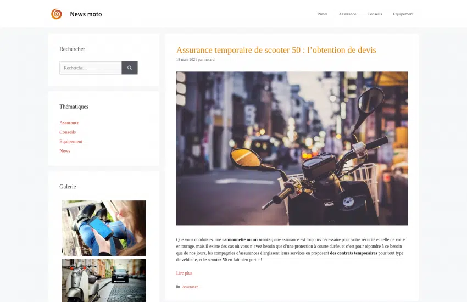Select Conseils under Thématiques
Viewport: 467px width, 302px height.
click(x=68, y=132)
